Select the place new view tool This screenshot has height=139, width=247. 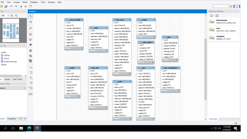(x=31, y=56)
